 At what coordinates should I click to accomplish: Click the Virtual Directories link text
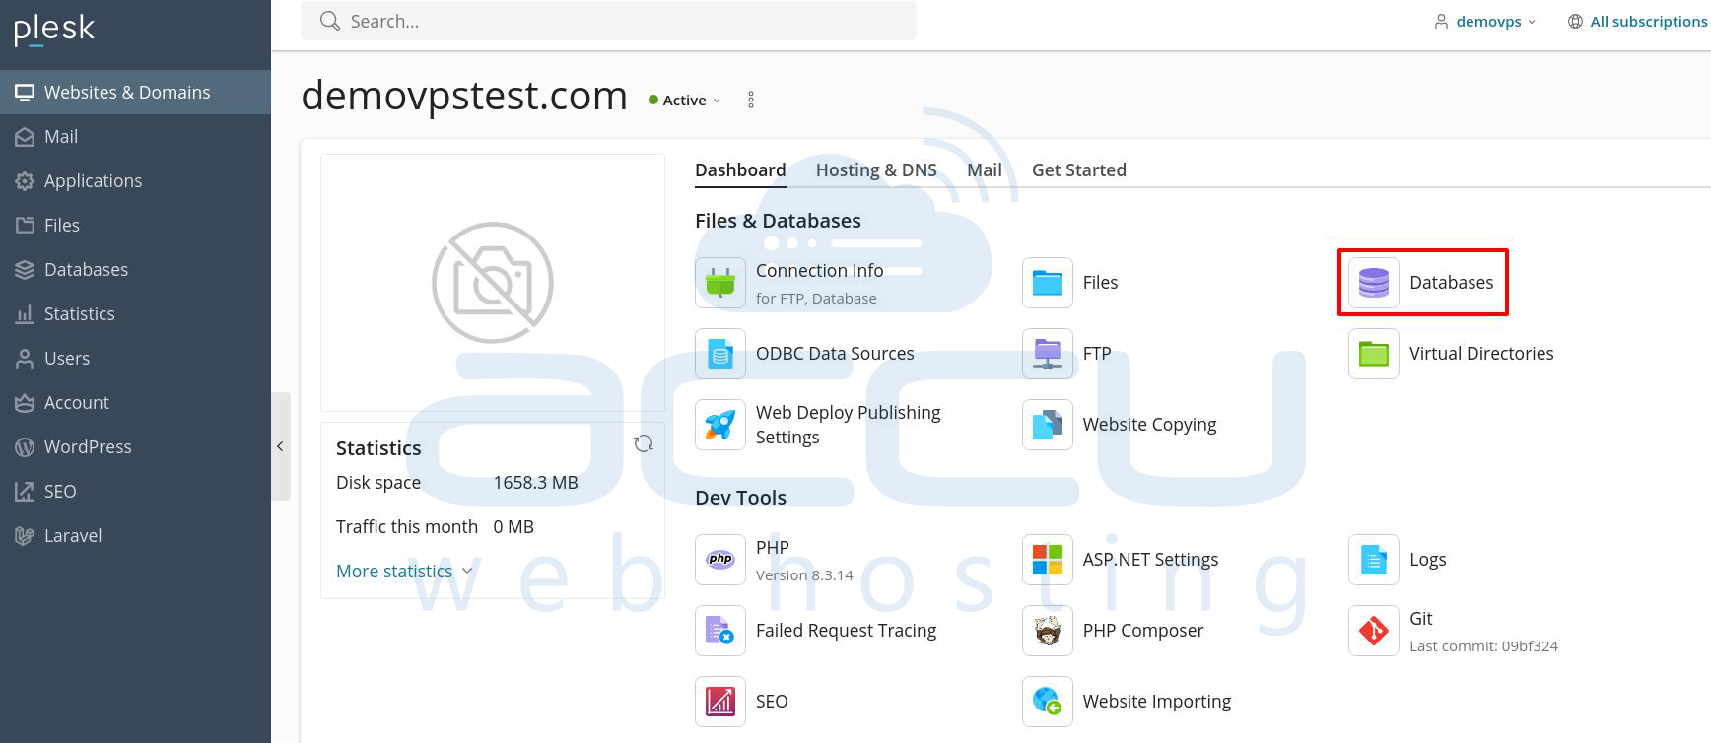(x=1481, y=354)
